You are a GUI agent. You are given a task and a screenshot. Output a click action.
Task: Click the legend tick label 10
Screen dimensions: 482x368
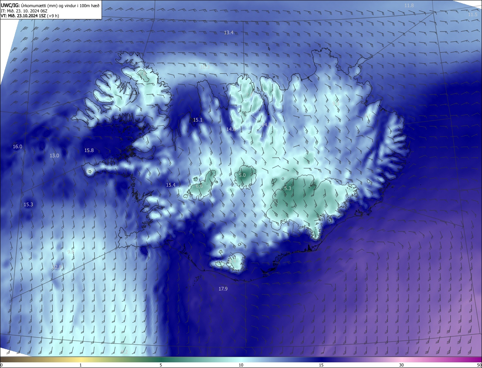pos(241,365)
